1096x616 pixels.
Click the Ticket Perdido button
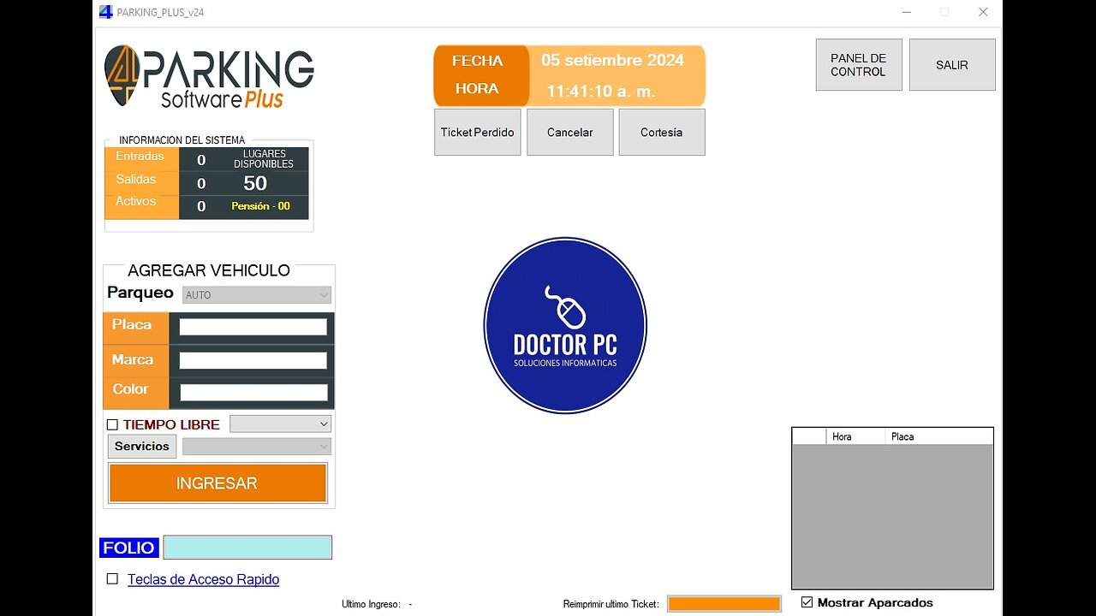click(478, 132)
